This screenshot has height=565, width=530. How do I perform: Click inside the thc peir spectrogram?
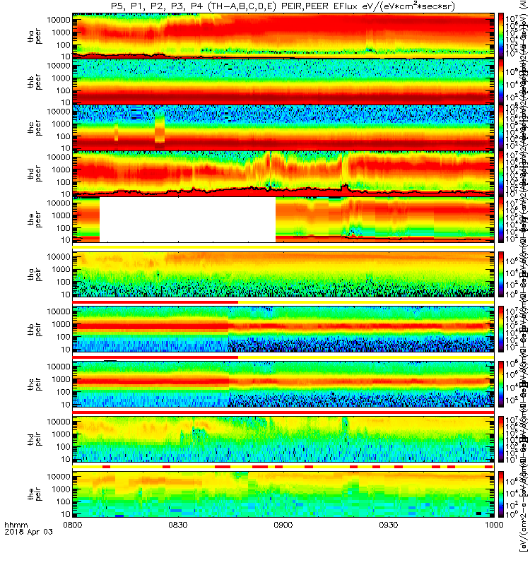click(283, 384)
